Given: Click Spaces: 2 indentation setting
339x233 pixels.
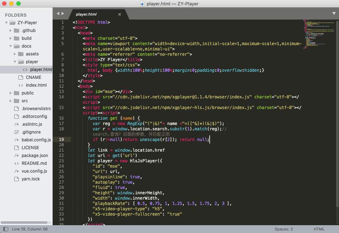Looking at the screenshot, I should tap(284, 229).
